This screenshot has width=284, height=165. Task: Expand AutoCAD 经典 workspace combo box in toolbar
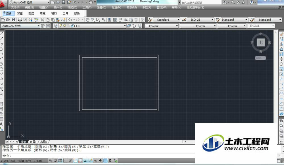pos(38,26)
